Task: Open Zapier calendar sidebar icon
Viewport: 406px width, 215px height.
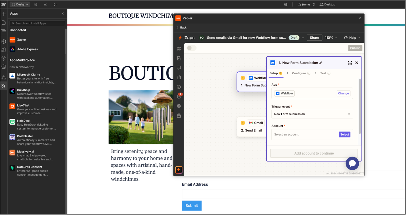Action: click(179, 77)
